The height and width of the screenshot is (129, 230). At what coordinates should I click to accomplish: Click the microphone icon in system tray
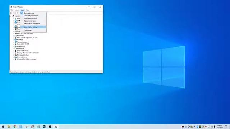coord(215,126)
